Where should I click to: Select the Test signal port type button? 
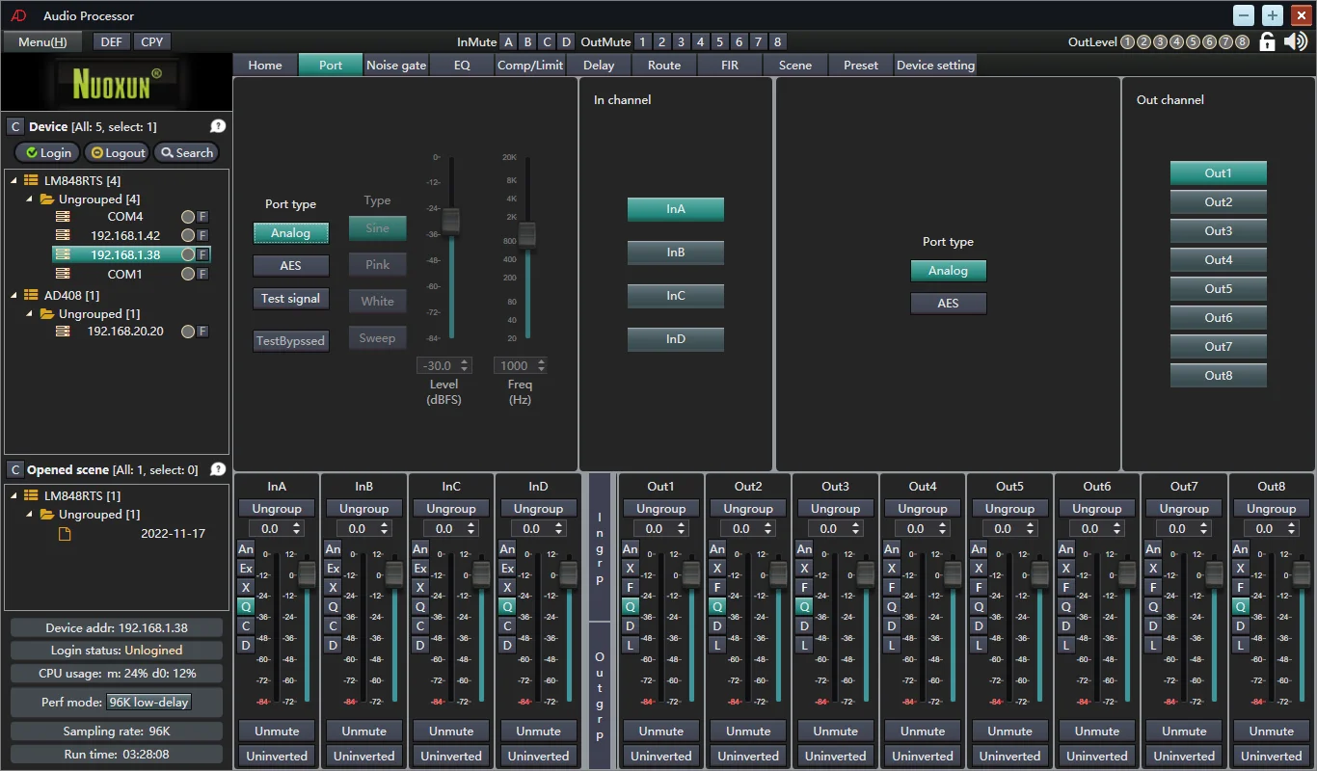pos(290,299)
